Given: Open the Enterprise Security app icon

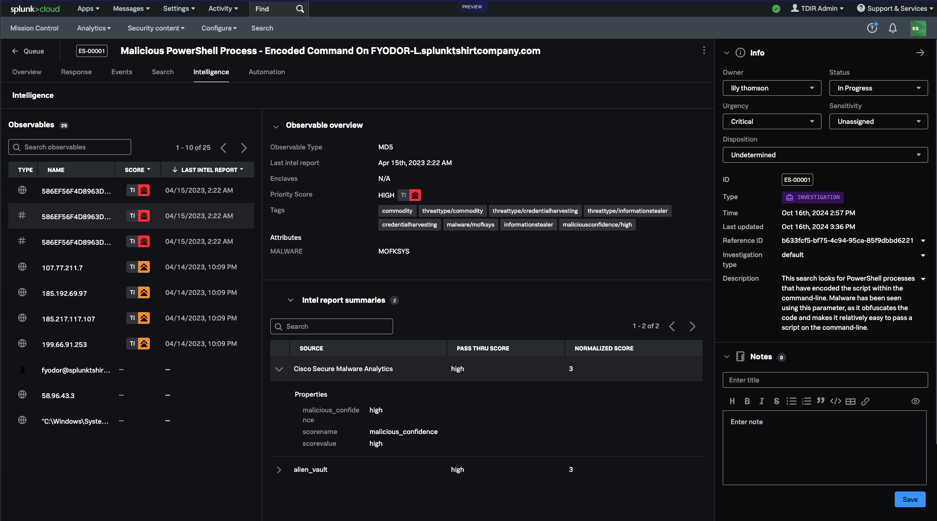Looking at the screenshot, I should (918, 28).
